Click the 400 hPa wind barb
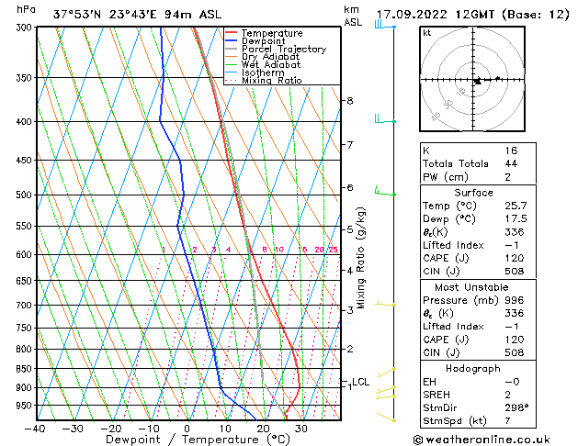 385,119
